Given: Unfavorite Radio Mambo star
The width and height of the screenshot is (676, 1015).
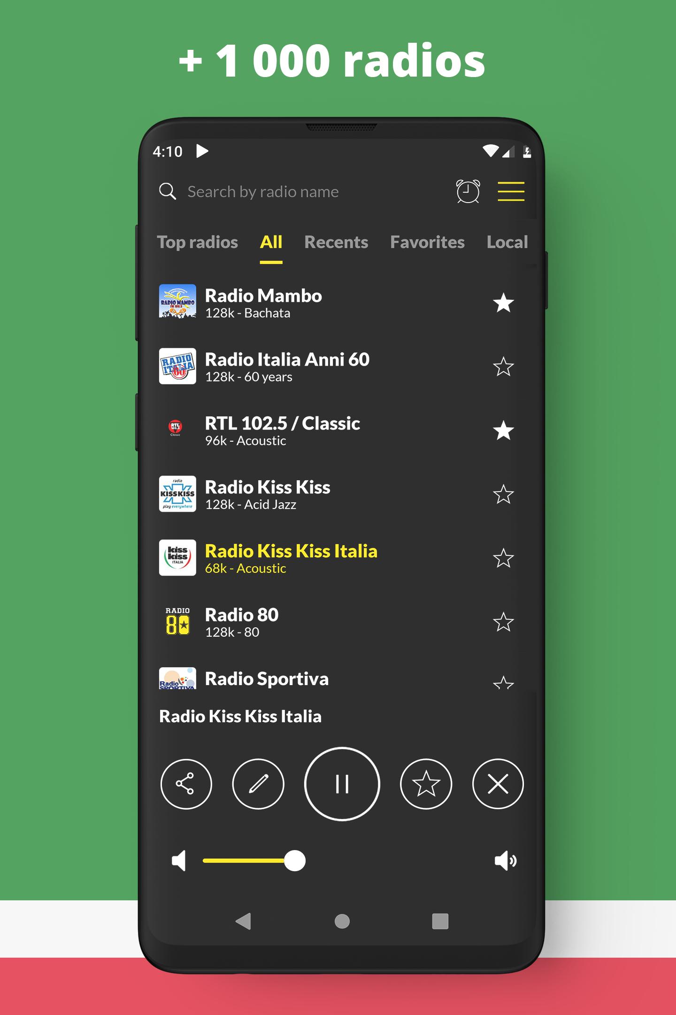Looking at the screenshot, I should point(503,303).
